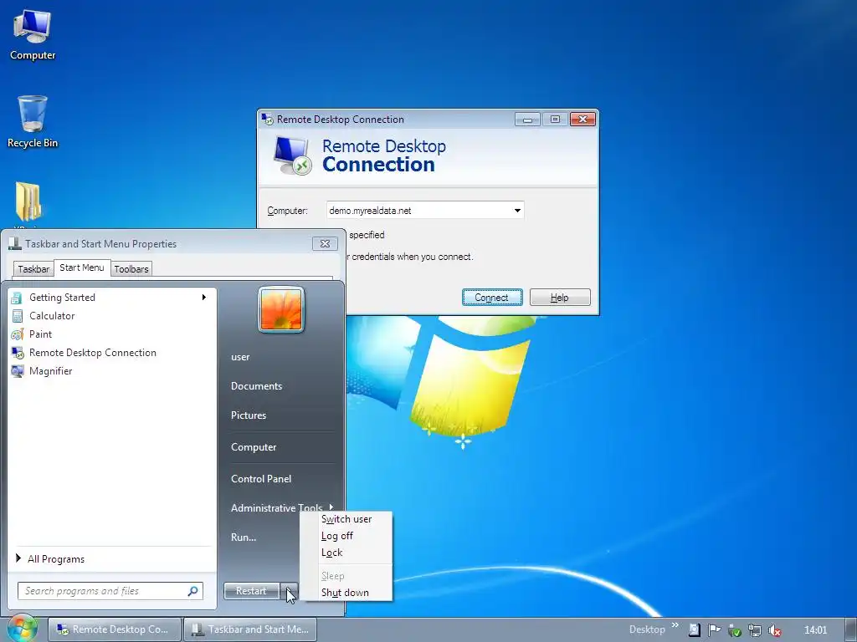857x642 pixels.
Task: Choose Shut down from power menu
Action: click(x=346, y=593)
